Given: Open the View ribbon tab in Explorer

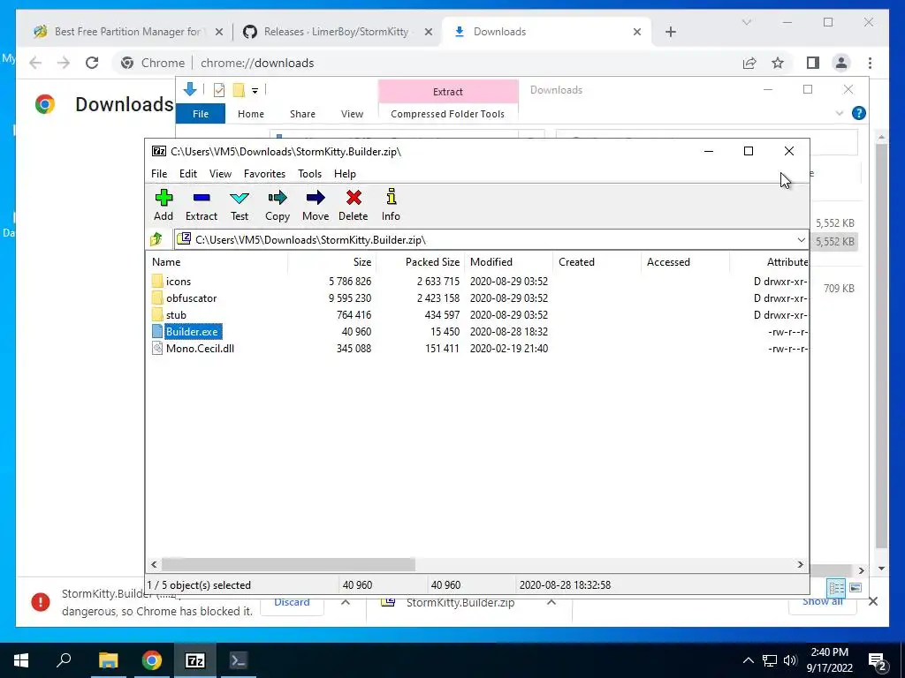Looking at the screenshot, I should pos(352,114).
